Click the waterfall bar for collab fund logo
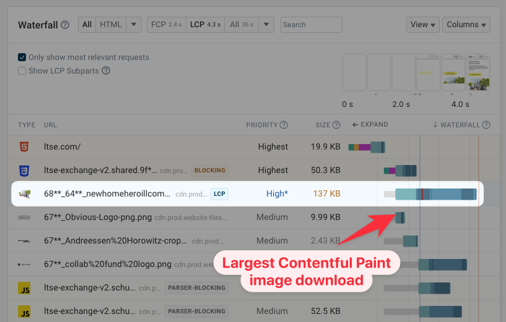Screen dimensions: 506x322 point(443,265)
